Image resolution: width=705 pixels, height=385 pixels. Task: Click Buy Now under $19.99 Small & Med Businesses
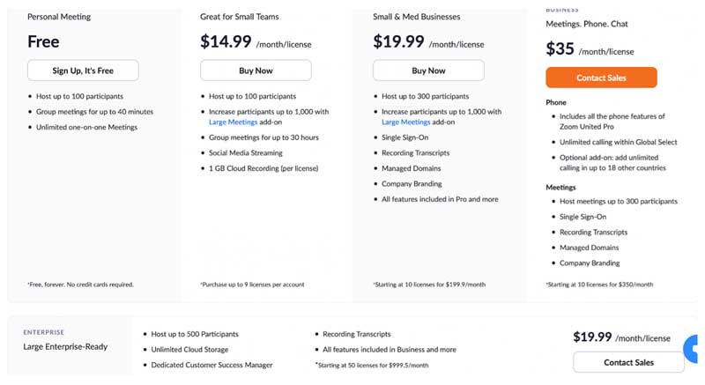tap(428, 70)
